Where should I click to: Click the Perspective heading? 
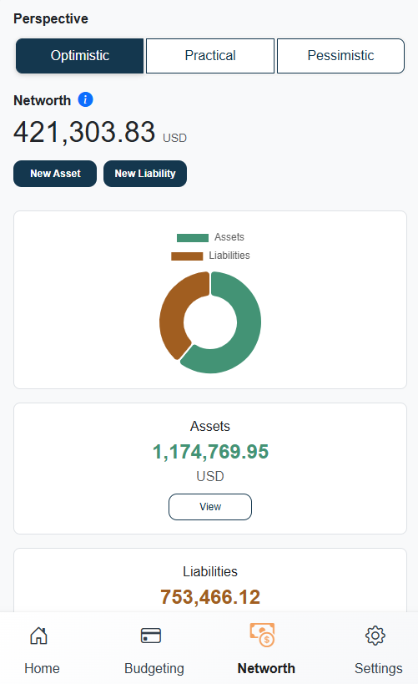[51, 18]
